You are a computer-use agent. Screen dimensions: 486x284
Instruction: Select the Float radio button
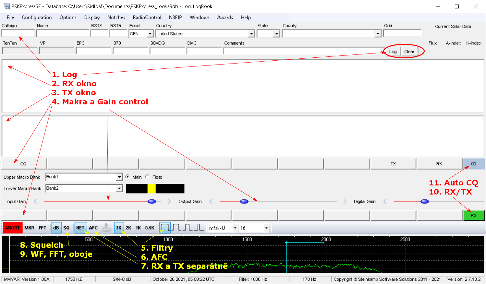coord(148,177)
